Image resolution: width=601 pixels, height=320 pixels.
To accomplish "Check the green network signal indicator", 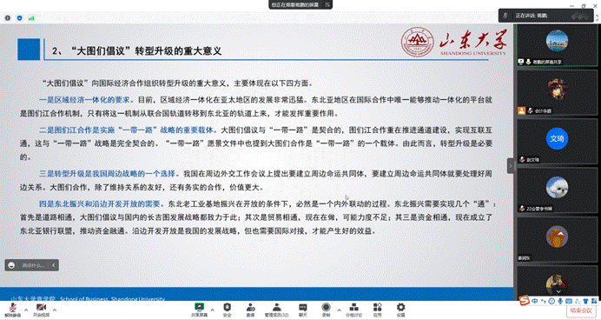I will [31, 18].
